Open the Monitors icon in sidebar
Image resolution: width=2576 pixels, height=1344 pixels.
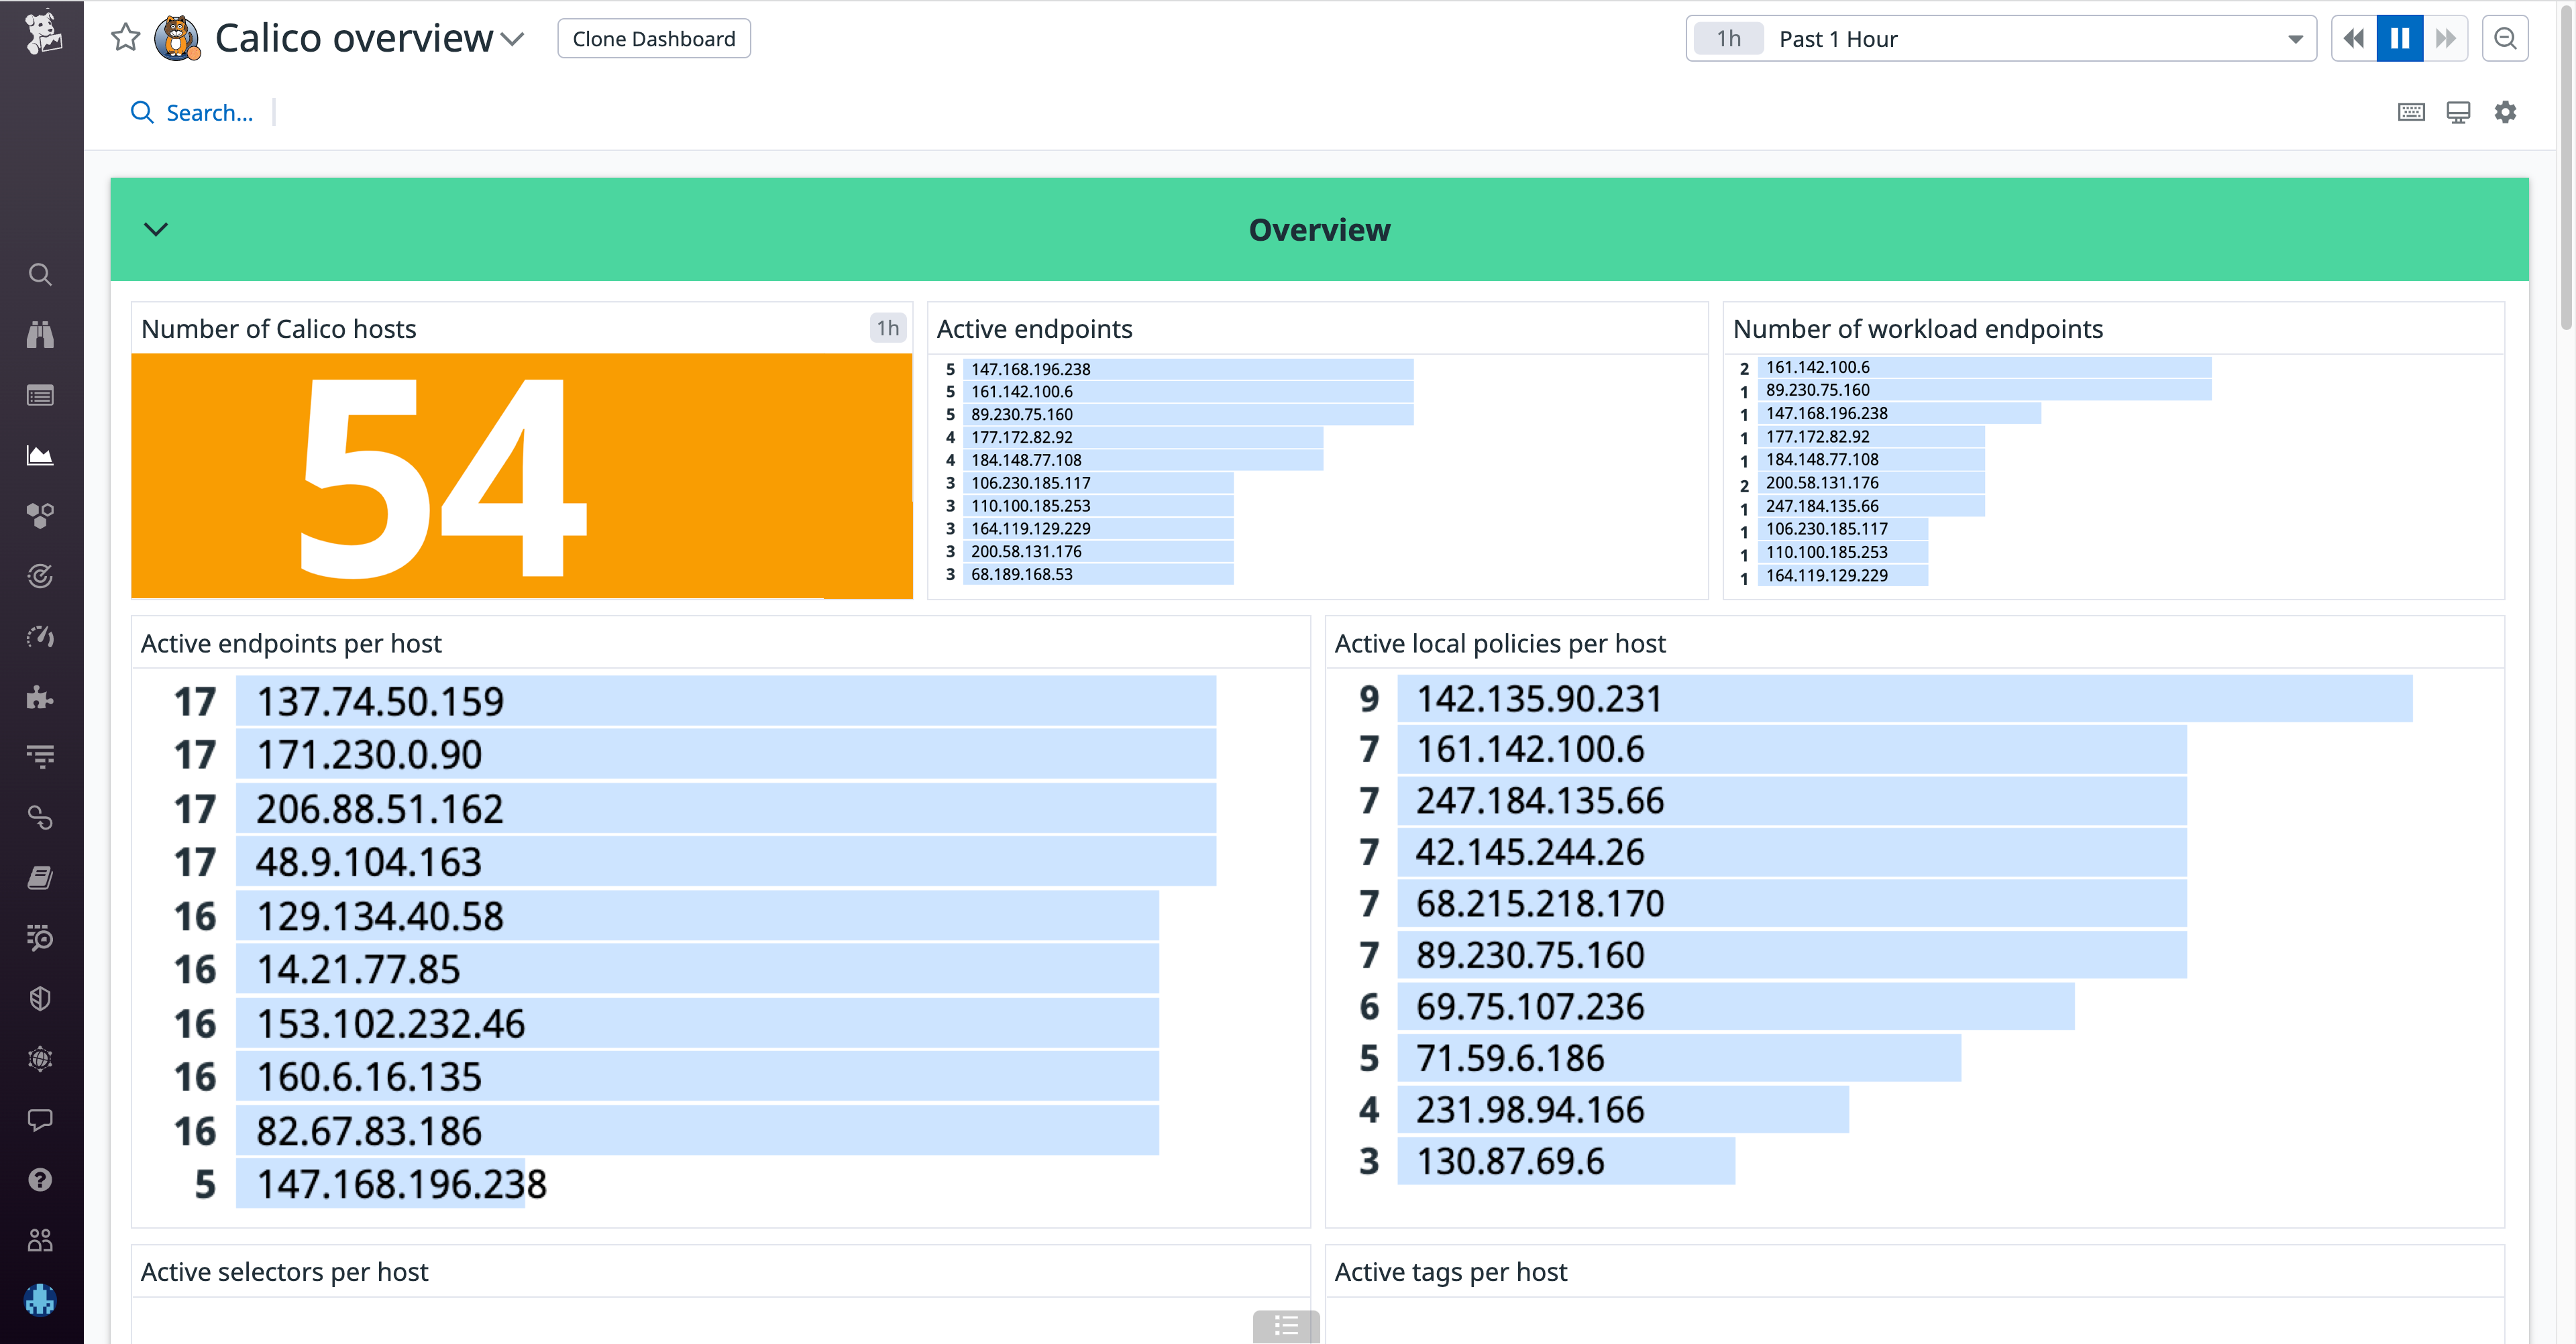[40, 575]
